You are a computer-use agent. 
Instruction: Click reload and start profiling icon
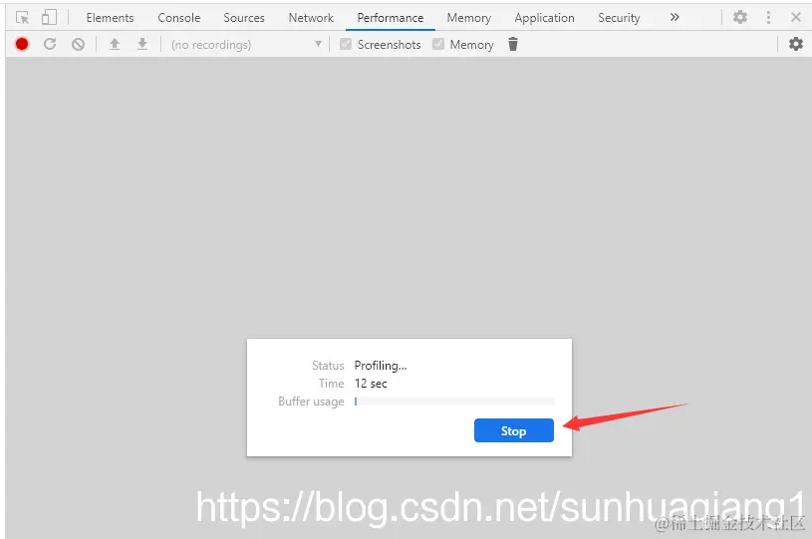click(x=50, y=44)
